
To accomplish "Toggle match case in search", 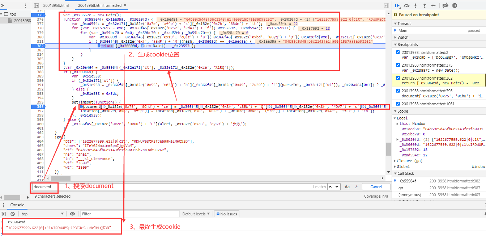I will point(347,187).
